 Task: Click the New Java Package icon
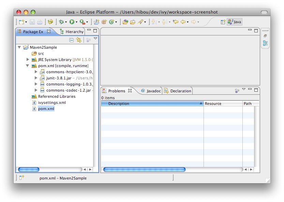(x=104, y=22)
